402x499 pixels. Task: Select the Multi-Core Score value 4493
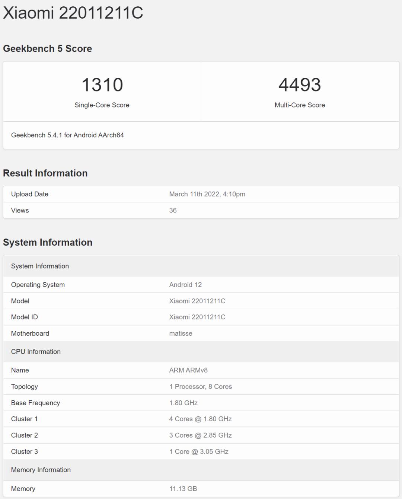point(300,85)
